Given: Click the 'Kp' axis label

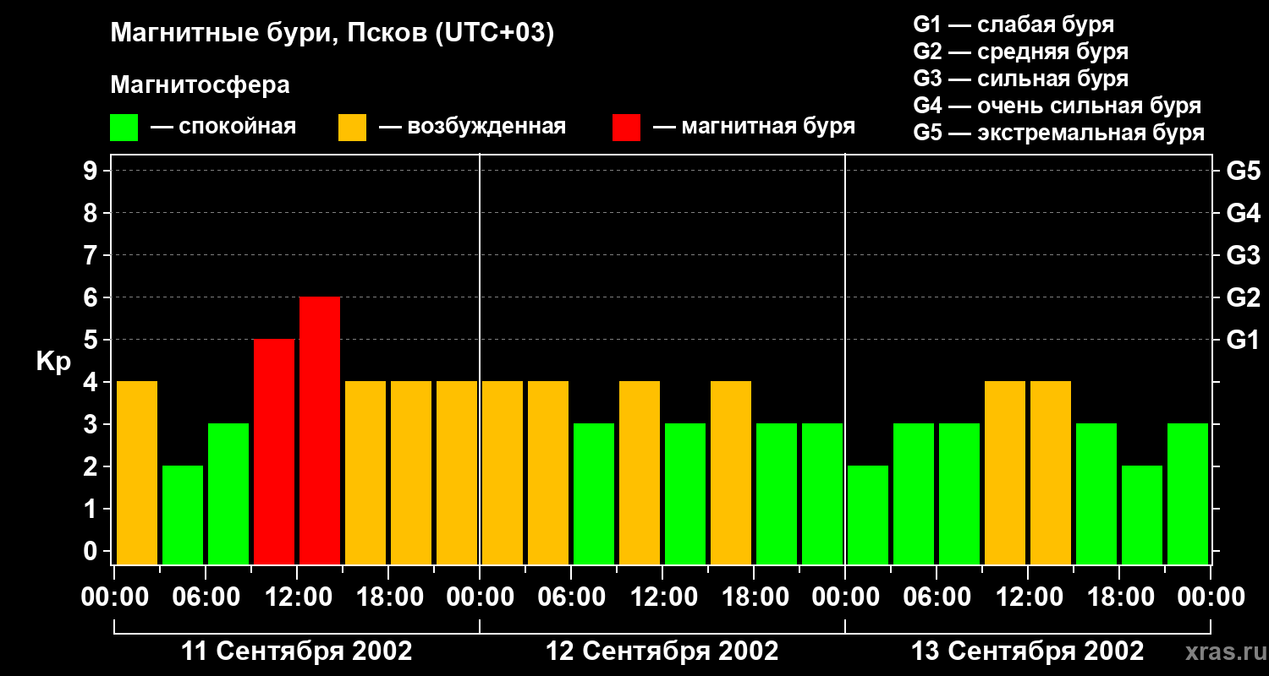Looking at the screenshot, I should 53,363.
